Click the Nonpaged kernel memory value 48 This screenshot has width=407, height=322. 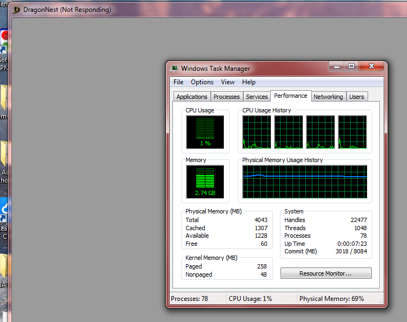(263, 274)
